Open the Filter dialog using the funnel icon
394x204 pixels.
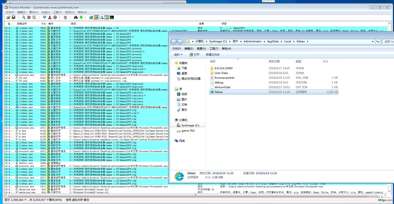click(x=44, y=18)
